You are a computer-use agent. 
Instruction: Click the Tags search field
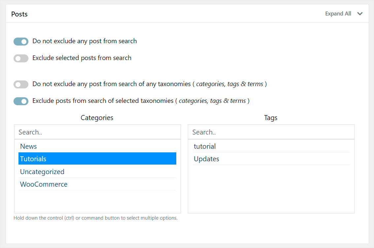coord(271,132)
